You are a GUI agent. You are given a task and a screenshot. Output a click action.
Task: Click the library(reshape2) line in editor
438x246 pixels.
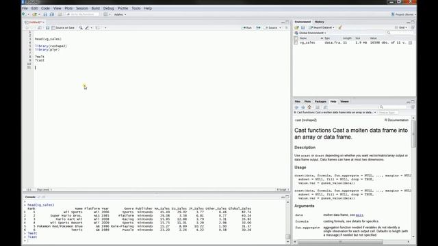[x=51, y=46]
